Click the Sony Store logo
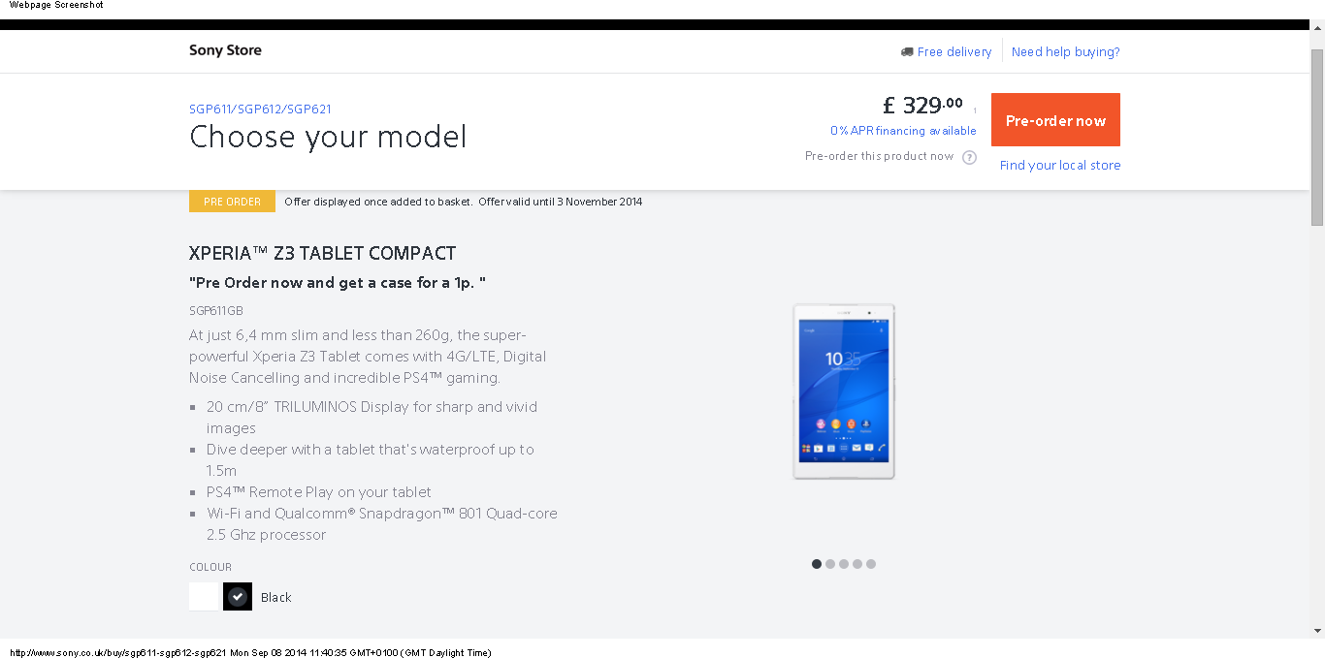Screen dimensions: 1325x658 pyautogui.click(x=225, y=50)
